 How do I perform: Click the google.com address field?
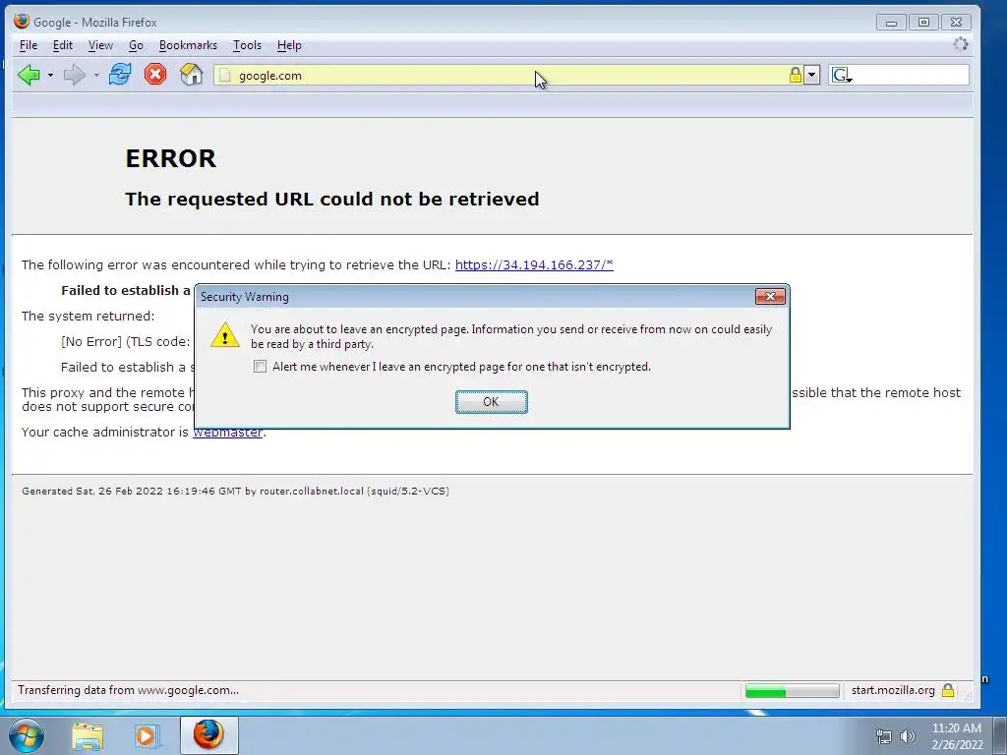(x=507, y=75)
